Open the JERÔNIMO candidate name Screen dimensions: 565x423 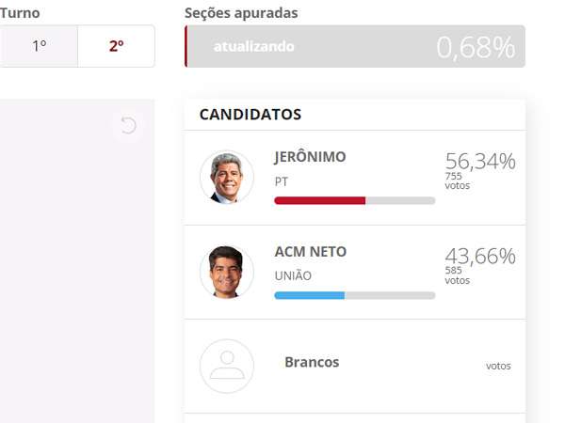pyautogui.click(x=310, y=157)
